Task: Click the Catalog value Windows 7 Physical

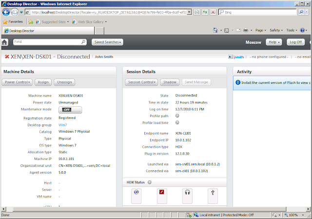Action: coord(74,132)
